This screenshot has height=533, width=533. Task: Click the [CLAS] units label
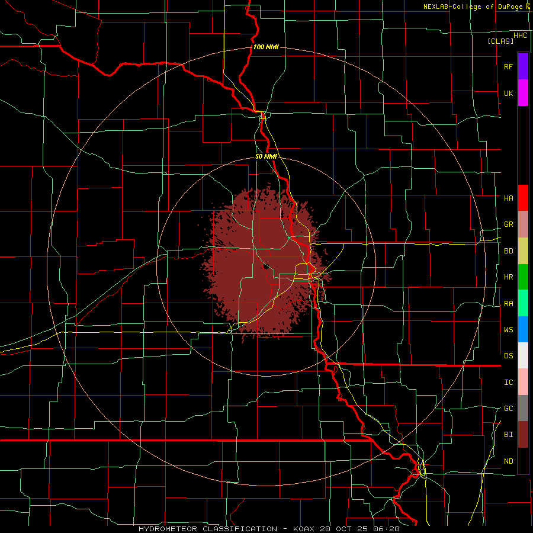pos(500,41)
